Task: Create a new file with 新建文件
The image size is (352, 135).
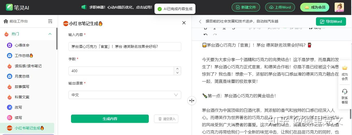Action: coord(245,7)
